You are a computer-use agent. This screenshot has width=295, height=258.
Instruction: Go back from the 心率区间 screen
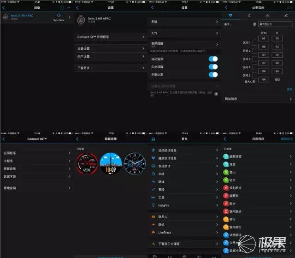click(x=226, y=7)
